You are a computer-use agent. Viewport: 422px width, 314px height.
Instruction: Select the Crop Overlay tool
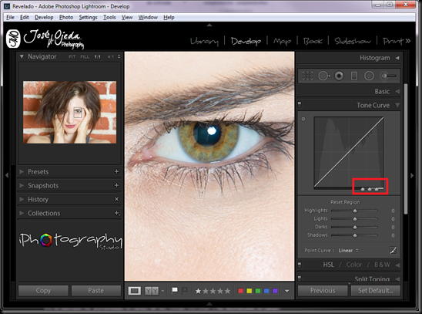(307, 76)
